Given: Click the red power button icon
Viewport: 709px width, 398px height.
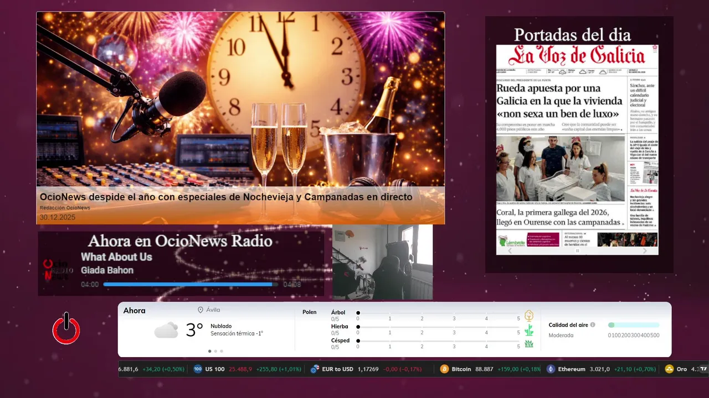Looking at the screenshot, I should pyautogui.click(x=66, y=329).
